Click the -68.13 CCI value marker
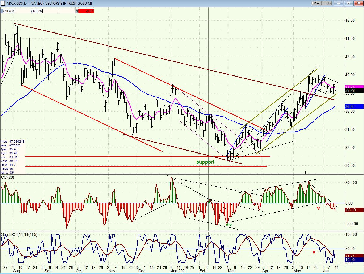Viewport: 364px width, 274px height. pos(354,210)
